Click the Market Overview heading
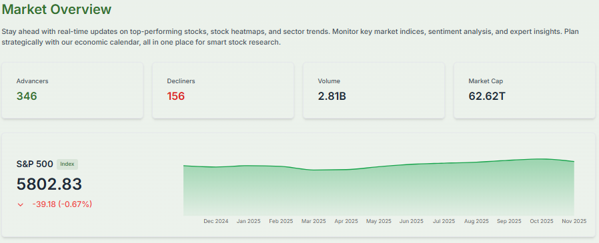This screenshot has width=599, height=243. tap(57, 9)
